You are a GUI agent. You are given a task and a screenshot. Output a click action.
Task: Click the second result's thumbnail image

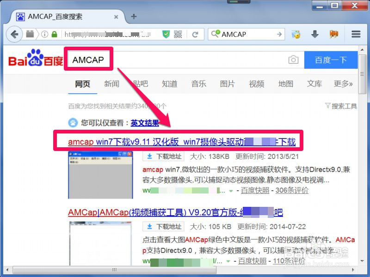pos(100,244)
